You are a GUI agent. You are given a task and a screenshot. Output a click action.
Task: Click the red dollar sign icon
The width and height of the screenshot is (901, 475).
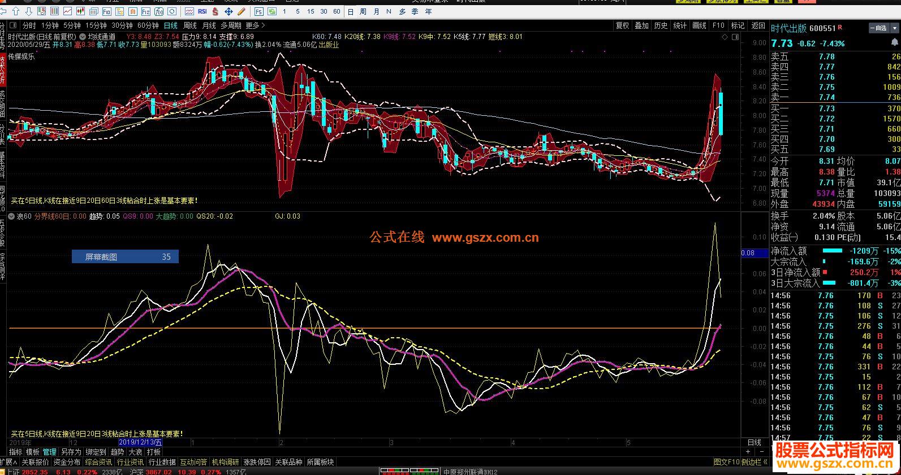pos(215,11)
